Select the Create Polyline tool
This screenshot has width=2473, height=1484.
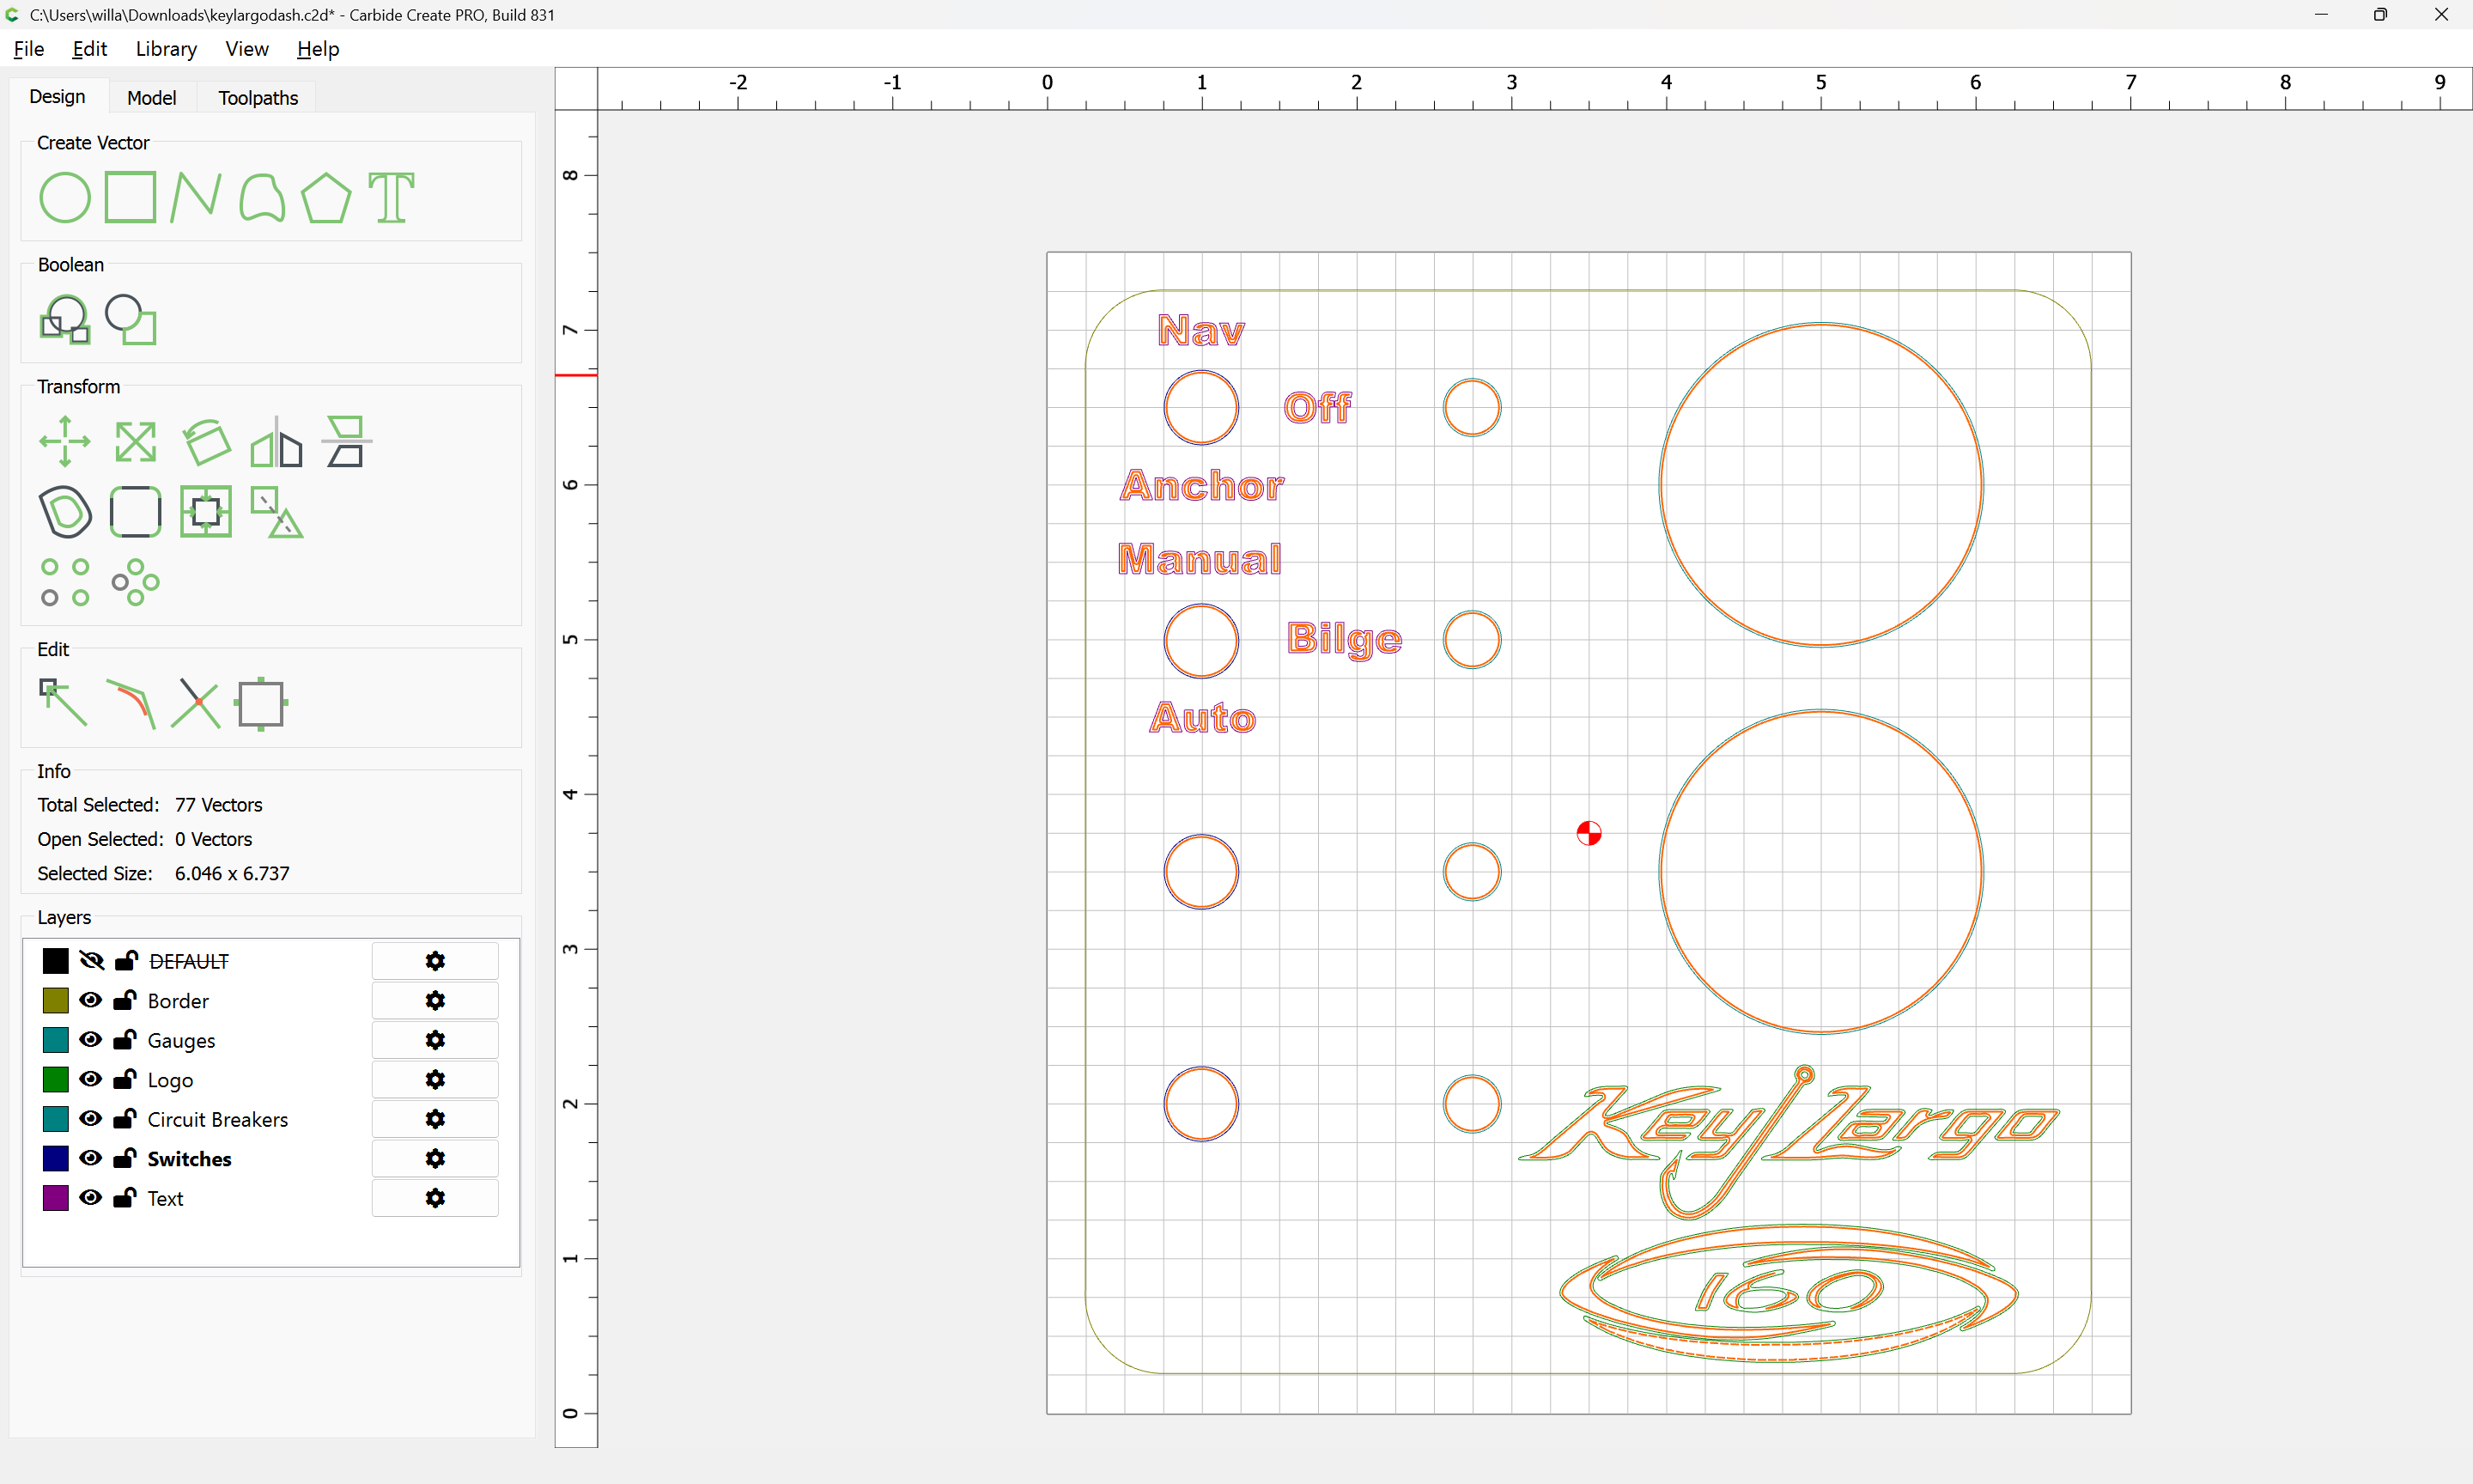[195, 196]
